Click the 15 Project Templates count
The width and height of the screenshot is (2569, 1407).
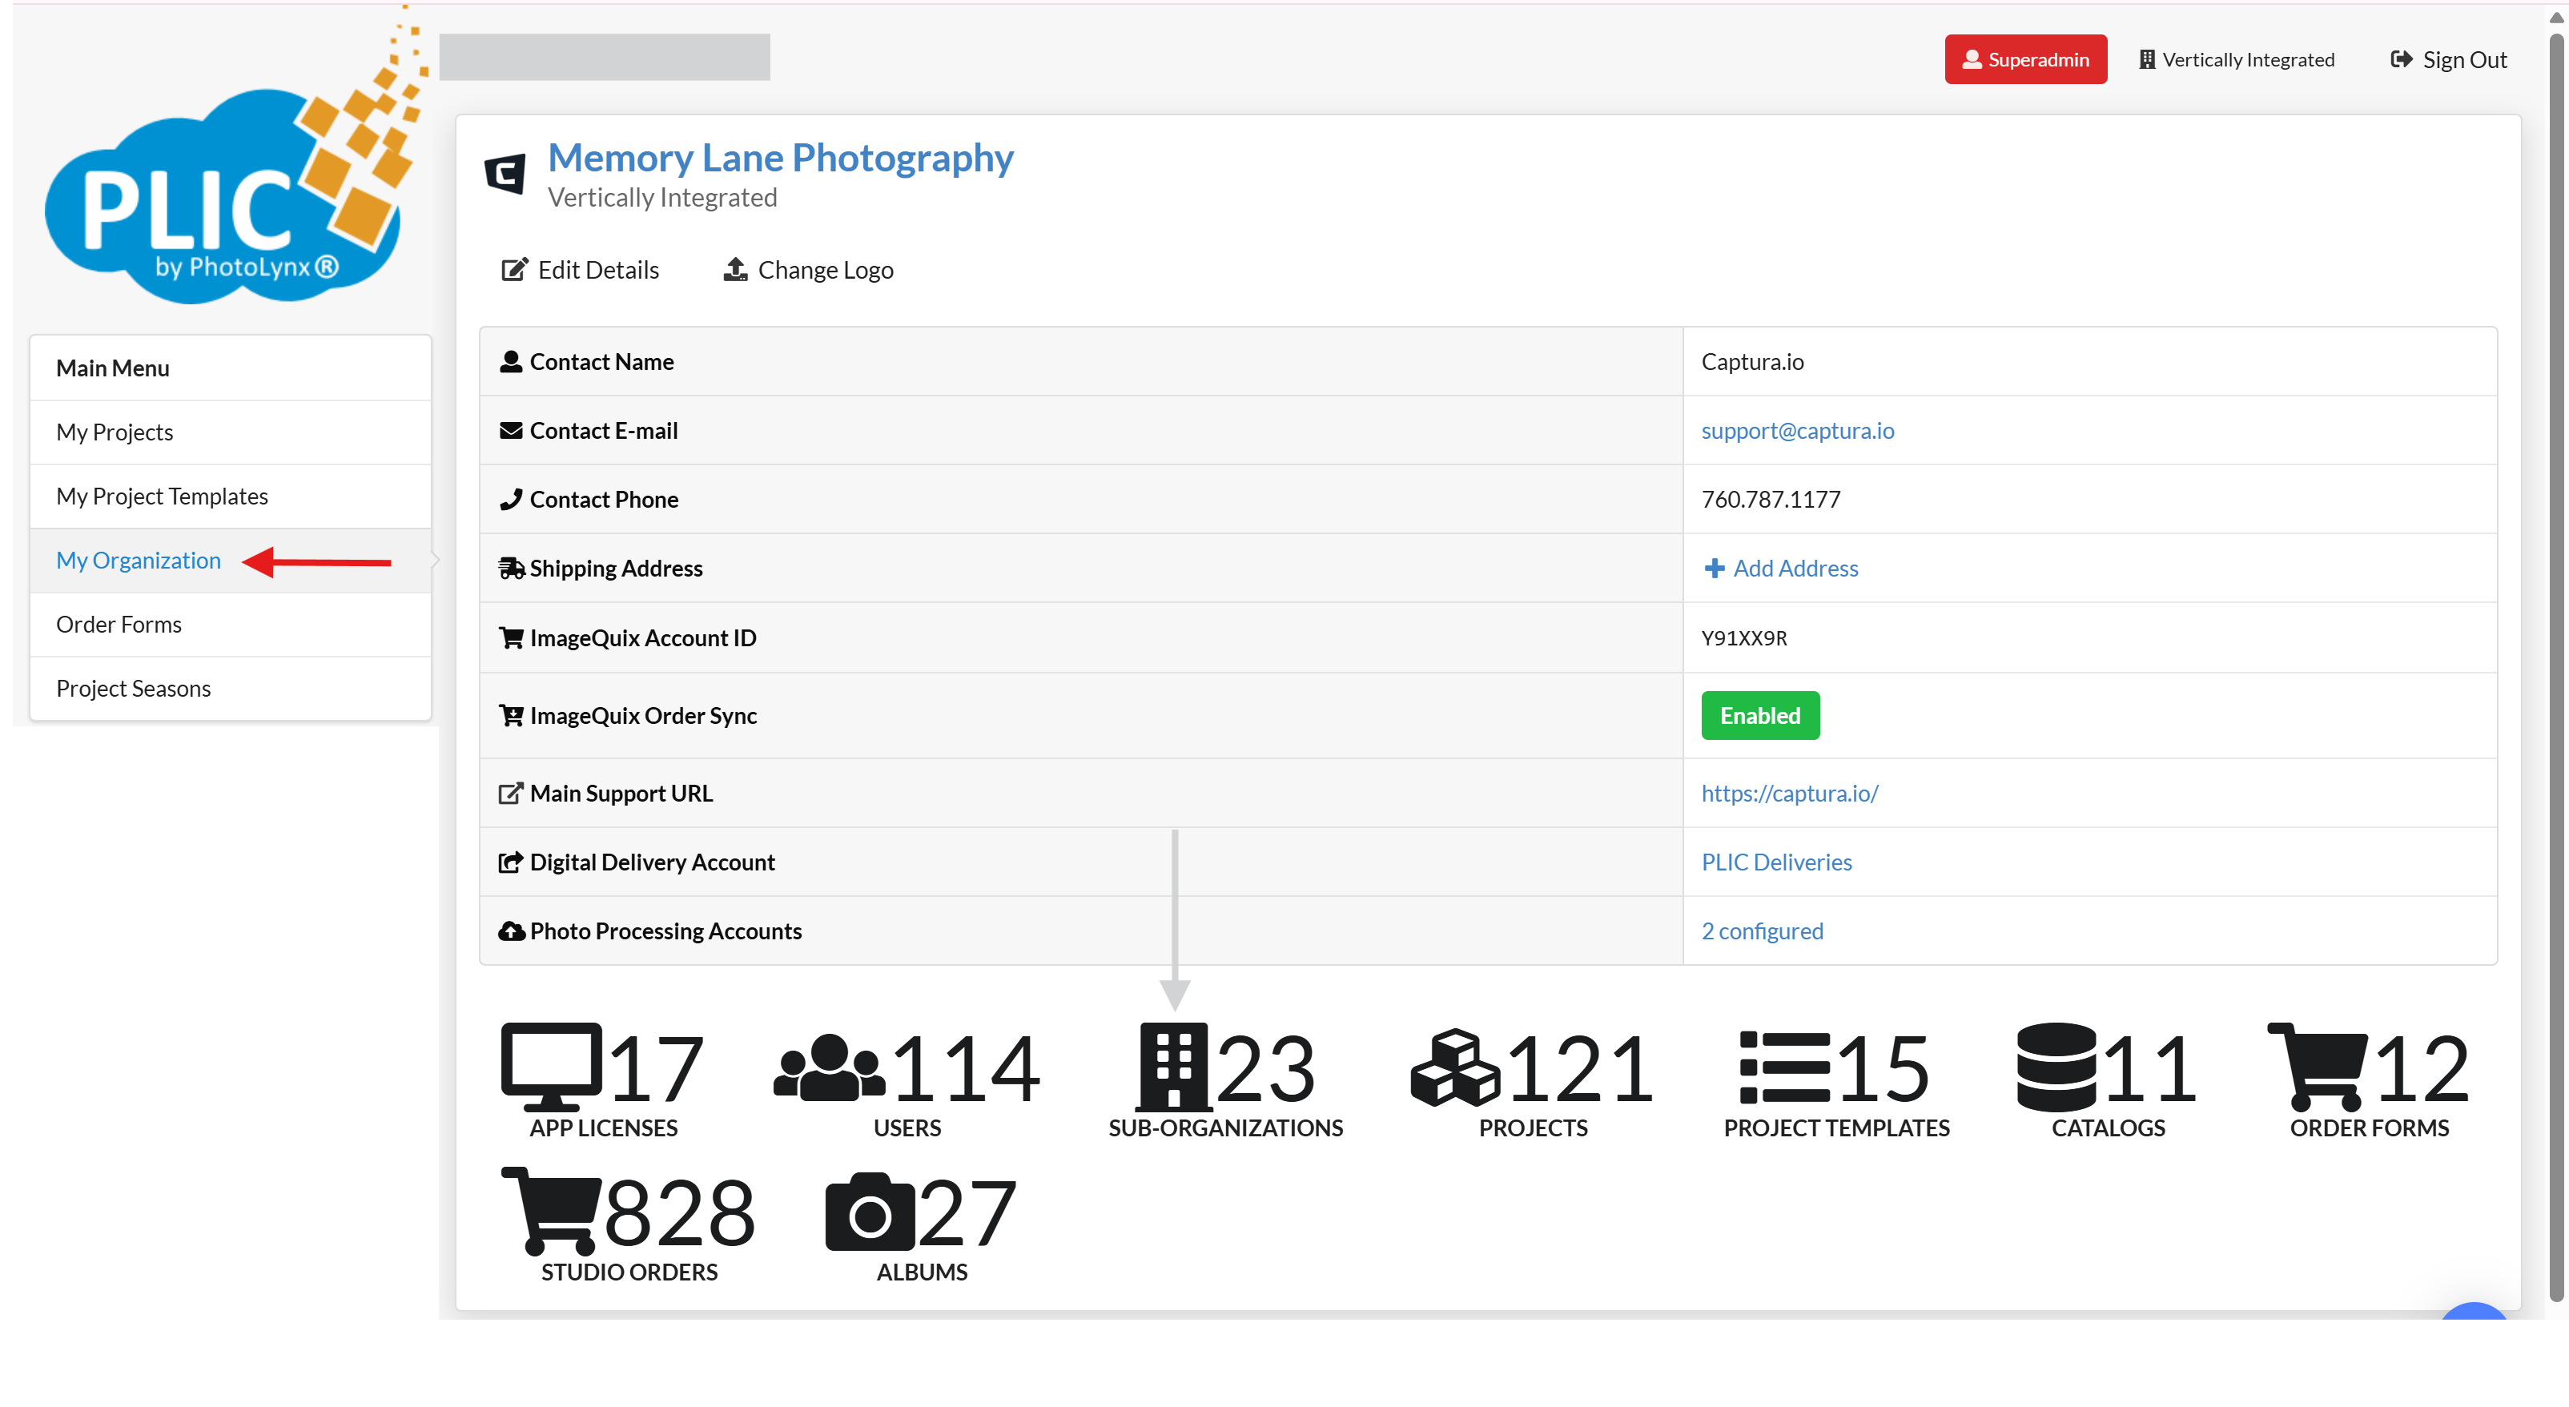click(1882, 1069)
